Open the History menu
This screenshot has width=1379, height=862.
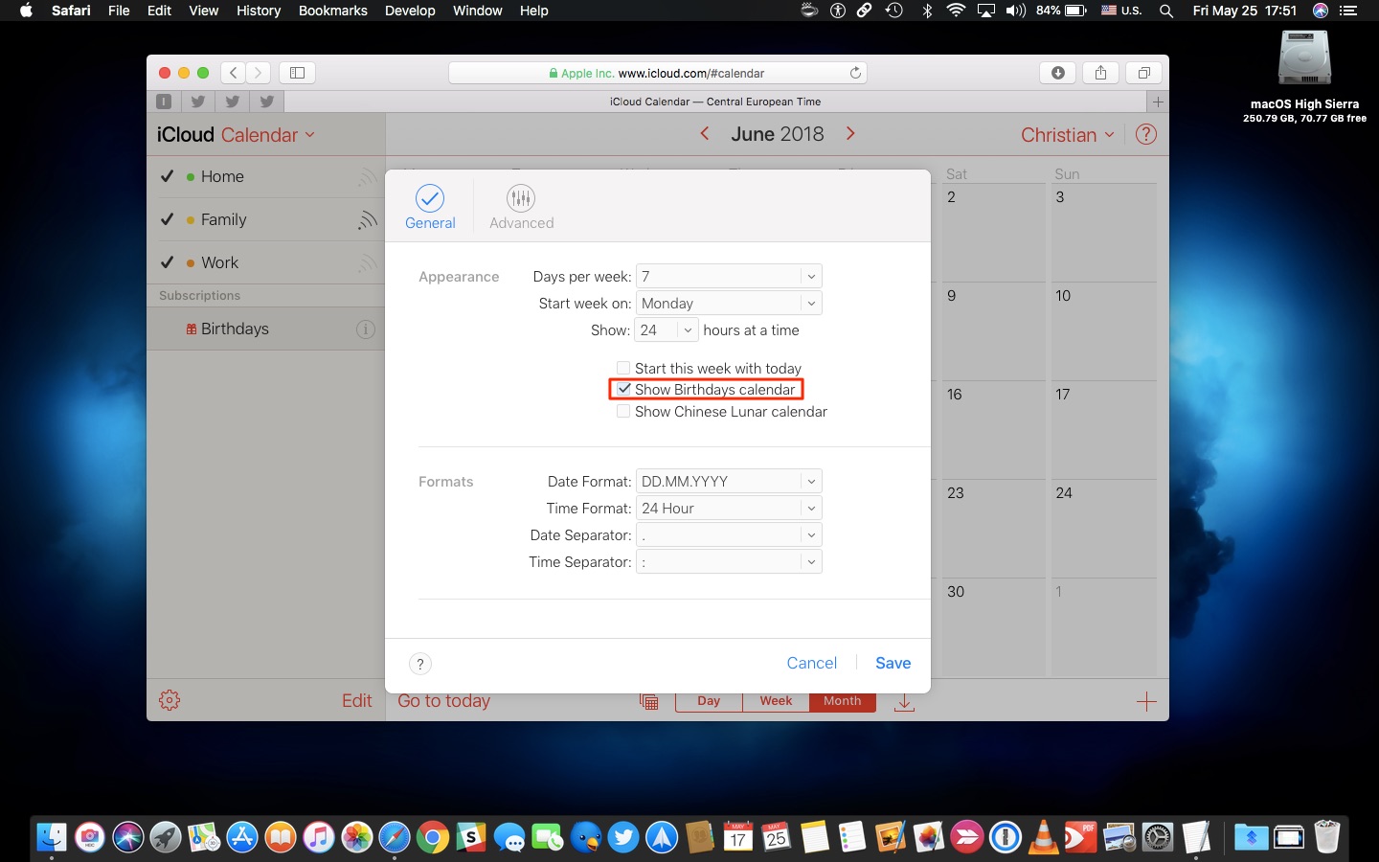259,11
